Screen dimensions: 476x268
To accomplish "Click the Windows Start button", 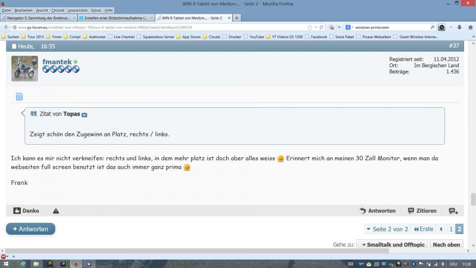I will [x=7, y=263].
